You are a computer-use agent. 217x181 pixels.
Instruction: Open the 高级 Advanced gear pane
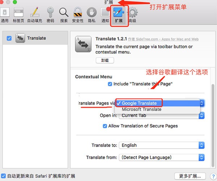point(132,15)
